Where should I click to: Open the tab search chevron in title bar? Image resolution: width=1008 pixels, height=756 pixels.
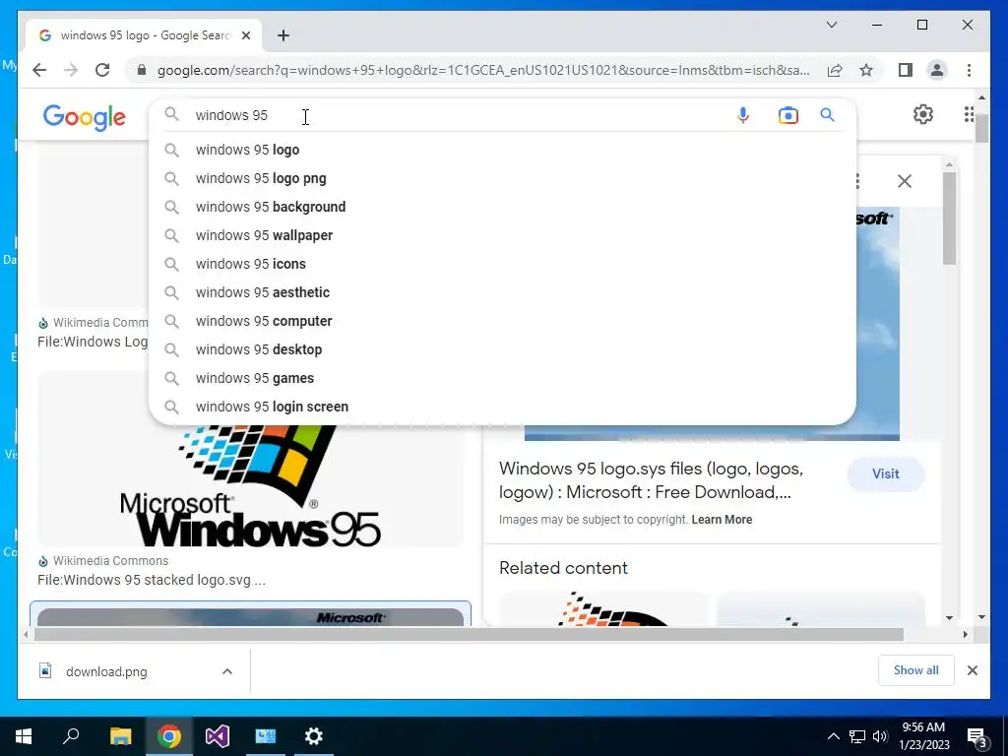point(832,25)
